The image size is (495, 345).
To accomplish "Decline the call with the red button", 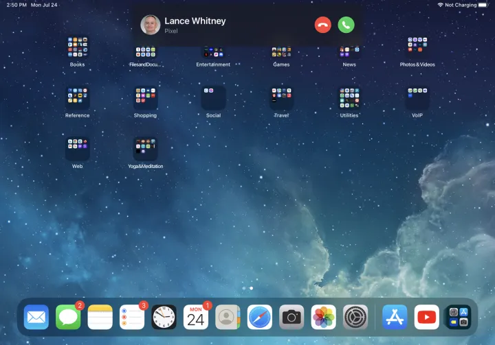I will [322, 25].
